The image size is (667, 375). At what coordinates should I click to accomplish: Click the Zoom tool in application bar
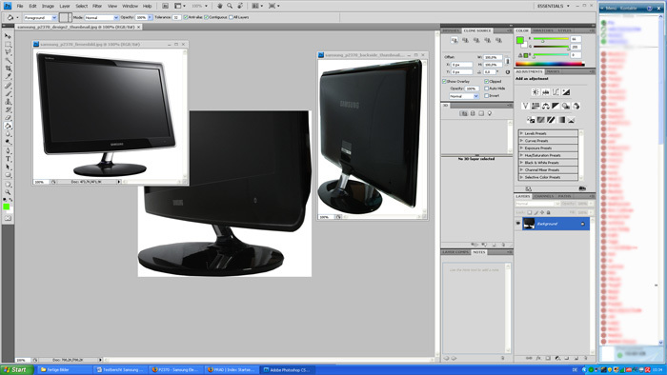[230, 6]
